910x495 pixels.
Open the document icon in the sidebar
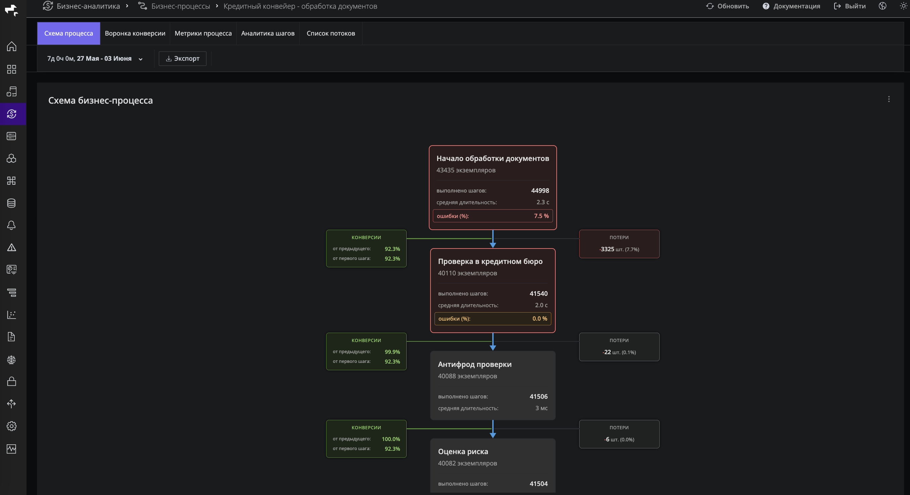12,337
